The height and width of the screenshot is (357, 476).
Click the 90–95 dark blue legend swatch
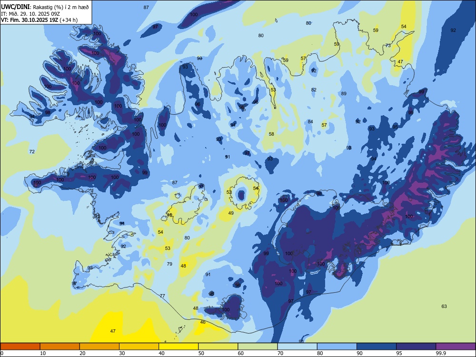377,347
